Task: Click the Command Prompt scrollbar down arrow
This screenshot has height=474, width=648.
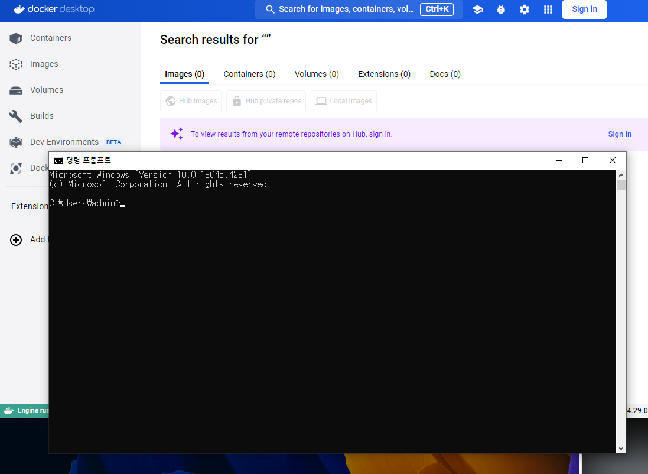Action: [x=621, y=449]
